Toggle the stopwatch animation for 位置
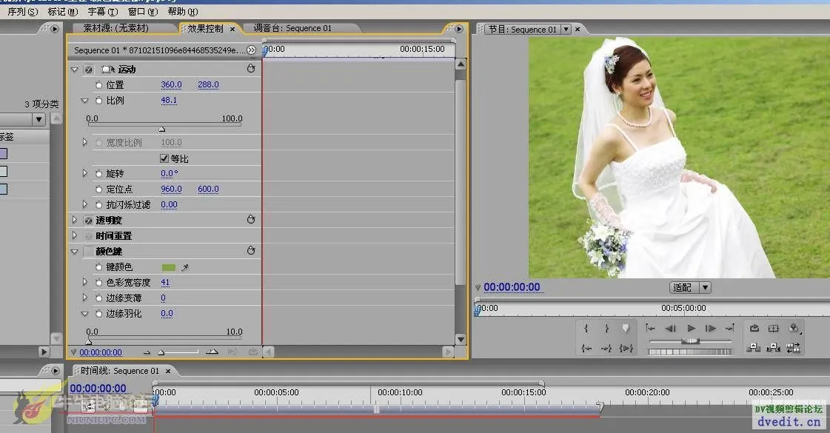Image resolution: width=830 pixels, height=433 pixels. (x=98, y=84)
